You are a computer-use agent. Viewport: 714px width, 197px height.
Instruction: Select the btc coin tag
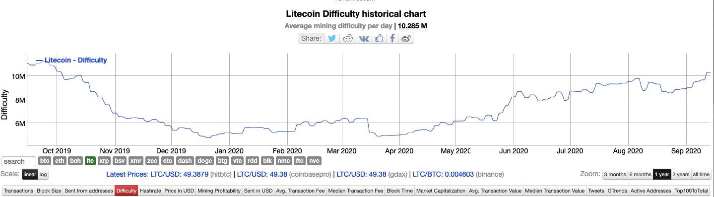coord(45,161)
